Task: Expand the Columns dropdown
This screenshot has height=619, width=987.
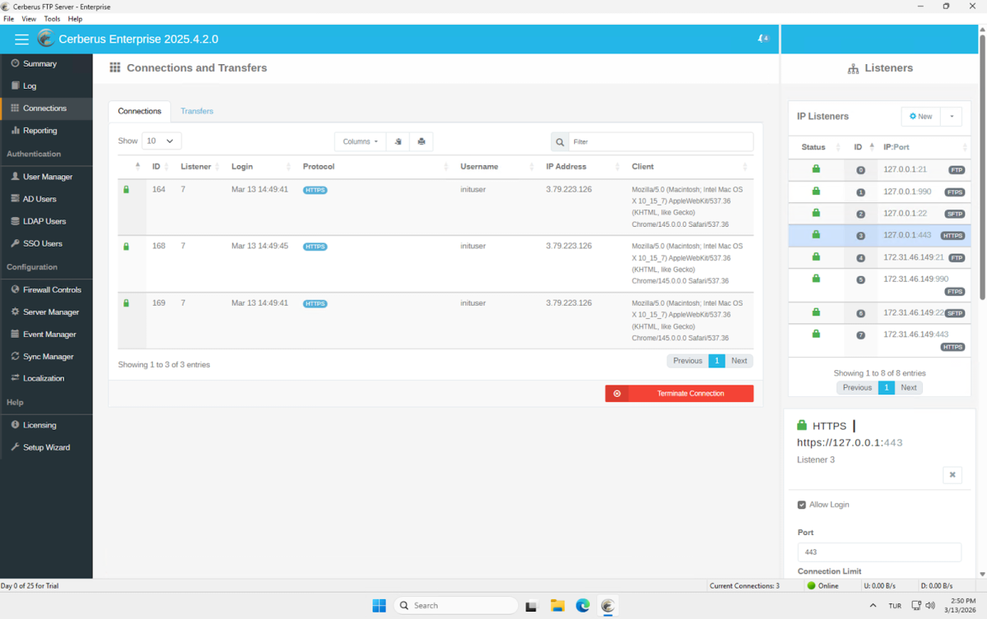Action: (x=360, y=141)
